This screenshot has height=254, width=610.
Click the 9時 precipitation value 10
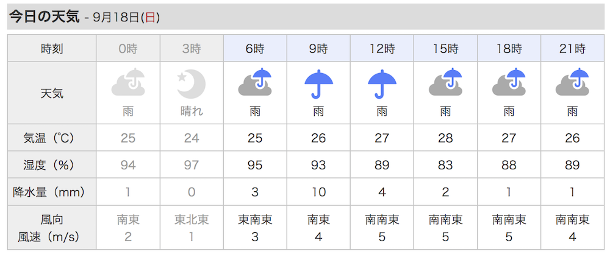coord(318,192)
